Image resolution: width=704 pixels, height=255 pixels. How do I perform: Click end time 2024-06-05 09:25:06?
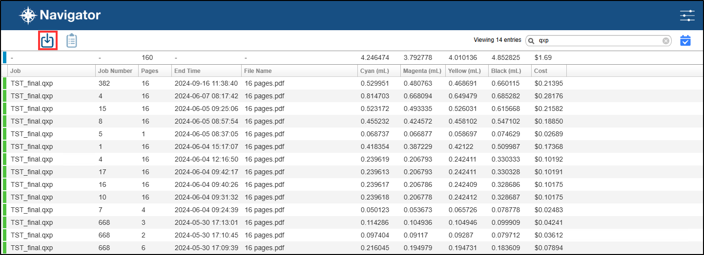(206, 109)
